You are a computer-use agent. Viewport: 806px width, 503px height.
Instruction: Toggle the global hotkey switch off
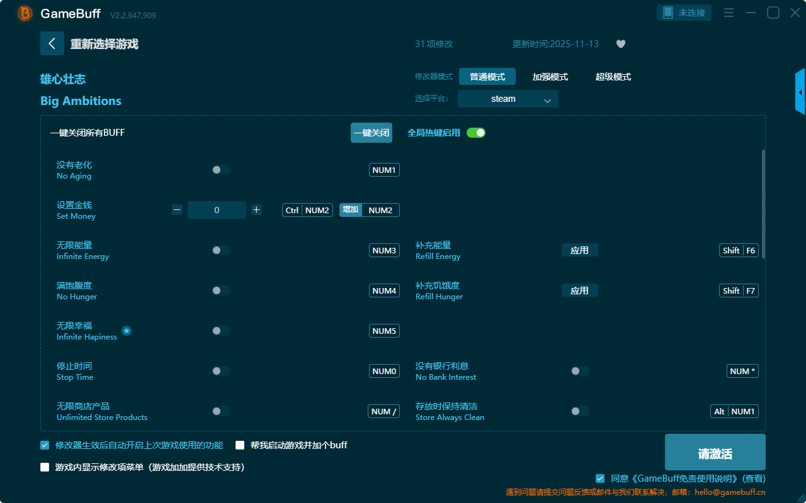476,133
